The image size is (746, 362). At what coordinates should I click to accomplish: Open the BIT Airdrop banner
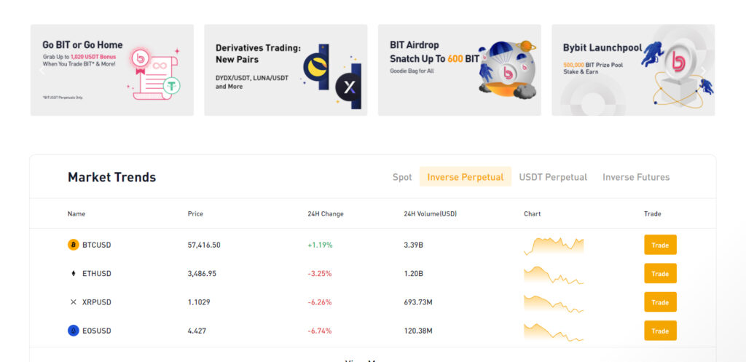pos(460,70)
